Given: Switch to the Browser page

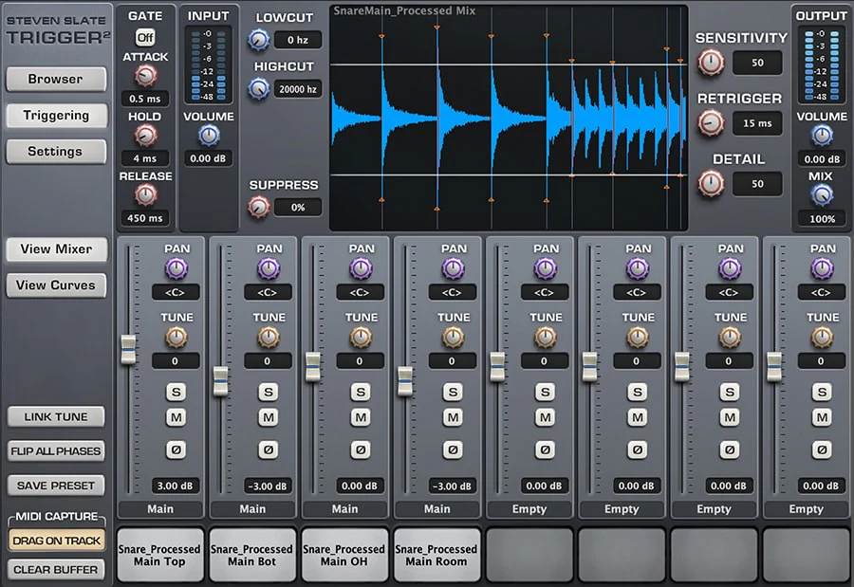Looking at the screenshot, I should (x=55, y=80).
